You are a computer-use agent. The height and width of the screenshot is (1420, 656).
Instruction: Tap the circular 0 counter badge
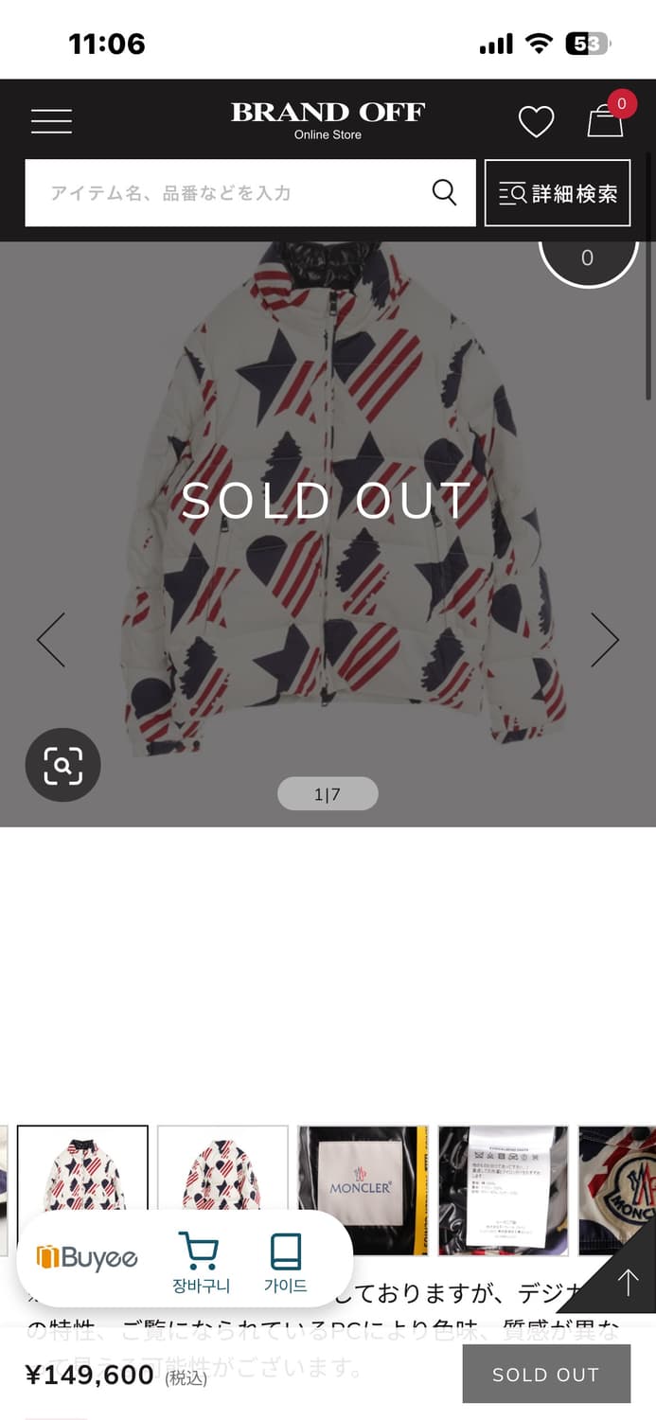point(588,257)
